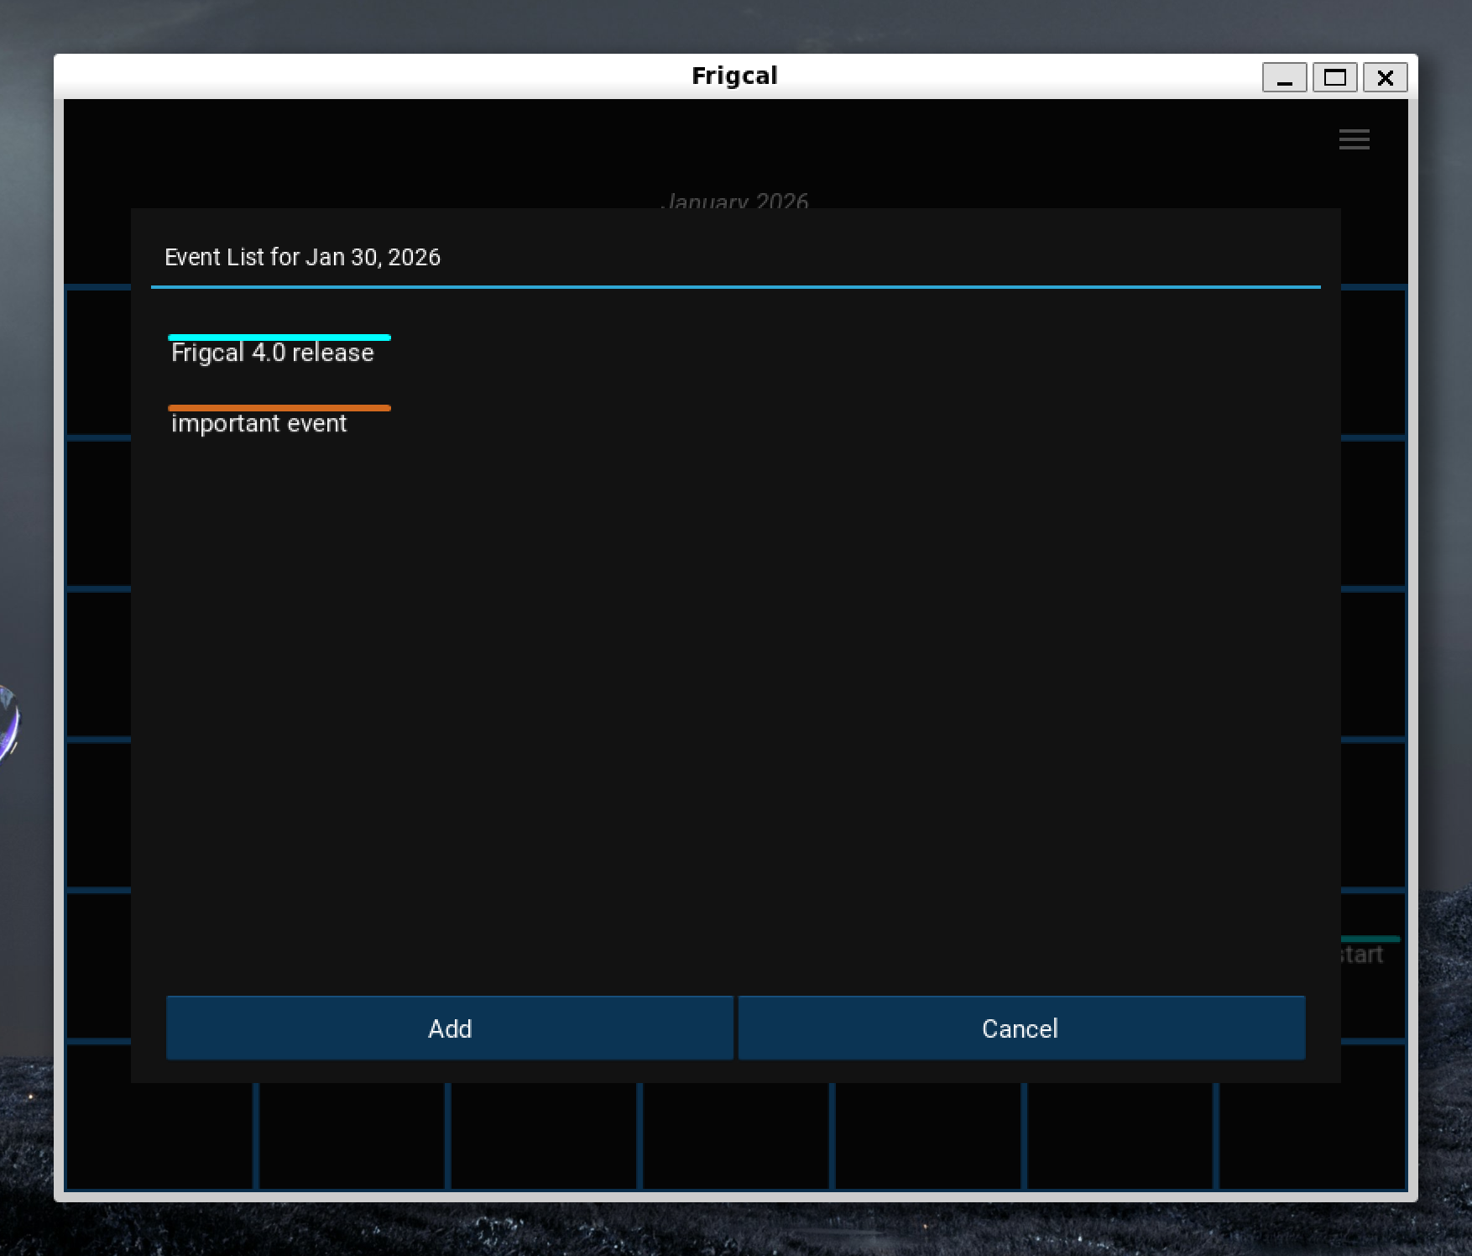The height and width of the screenshot is (1256, 1472).
Task: Click orange color bar above important event
Action: pyautogui.click(x=279, y=408)
